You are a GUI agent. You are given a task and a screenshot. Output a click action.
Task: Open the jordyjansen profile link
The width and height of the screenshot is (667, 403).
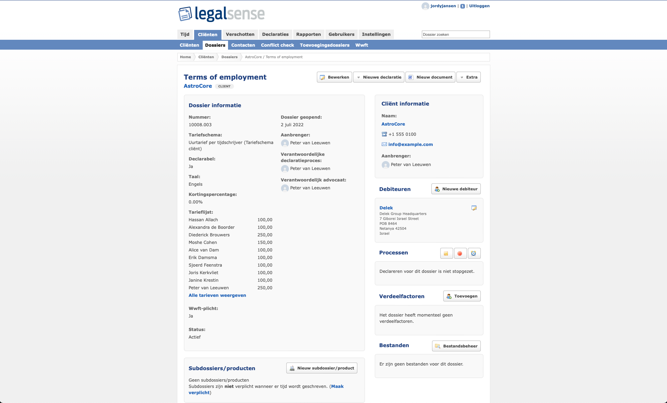click(443, 6)
